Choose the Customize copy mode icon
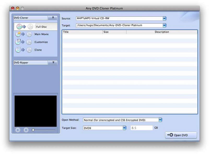The image size is (209, 154). (x=19, y=42)
